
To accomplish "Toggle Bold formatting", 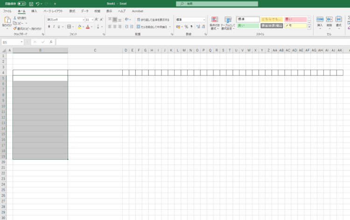I will tap(49, 27).
